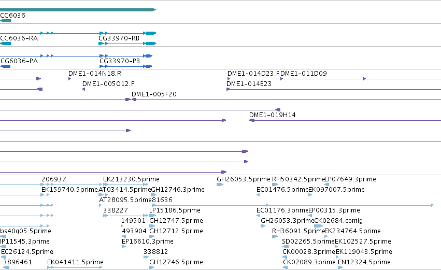Click the DME1-014N18.R arrowhead glyph
This screenshot has width=441, height=270.
70,79
